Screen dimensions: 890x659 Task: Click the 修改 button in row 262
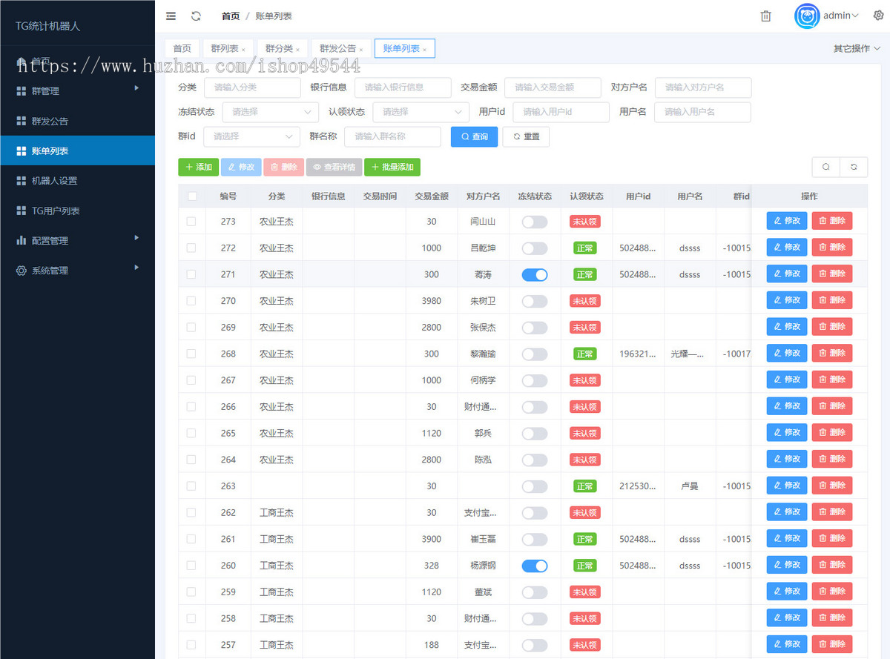point(787,512)
